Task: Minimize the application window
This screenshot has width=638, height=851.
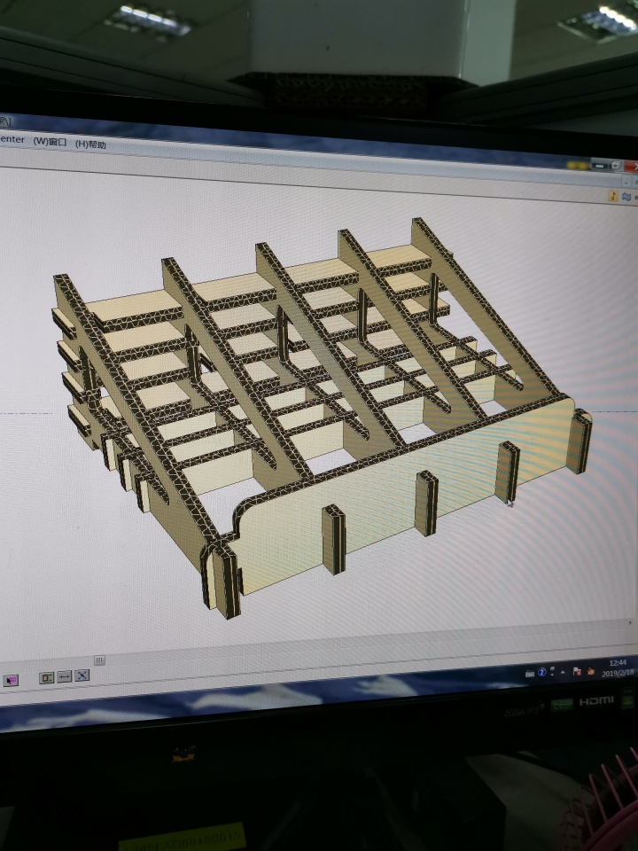Action: (x=601, y=165)
